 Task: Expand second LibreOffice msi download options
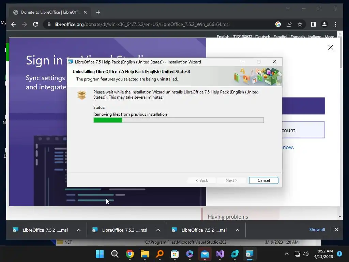point(158,230)
